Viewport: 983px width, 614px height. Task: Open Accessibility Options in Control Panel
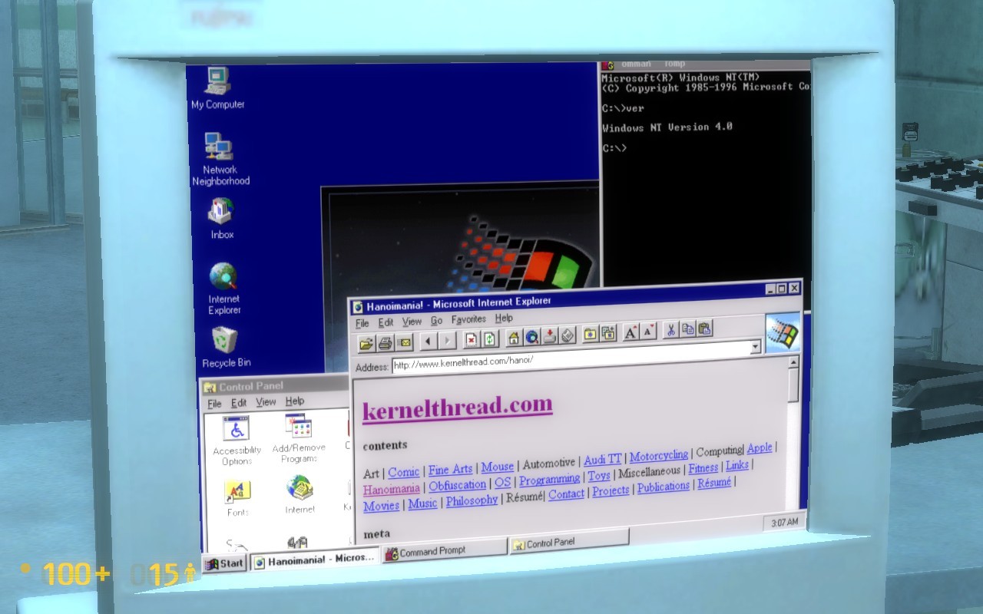point(235,430)
